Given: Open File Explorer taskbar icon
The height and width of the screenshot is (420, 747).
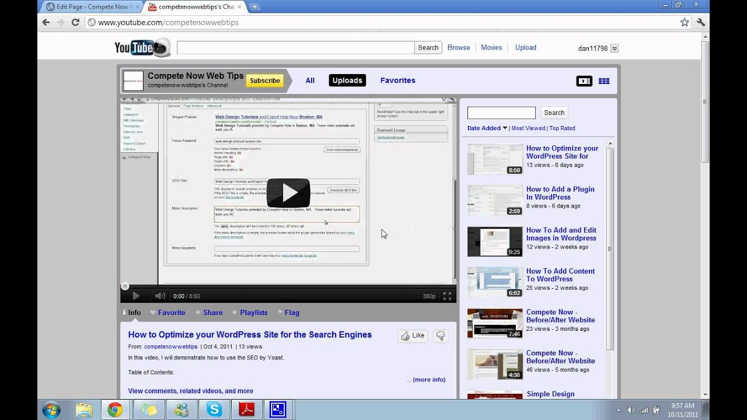Looking at the screenshot, I should (84, 410).
